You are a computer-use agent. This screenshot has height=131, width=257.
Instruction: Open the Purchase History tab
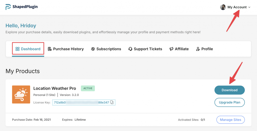66,49
